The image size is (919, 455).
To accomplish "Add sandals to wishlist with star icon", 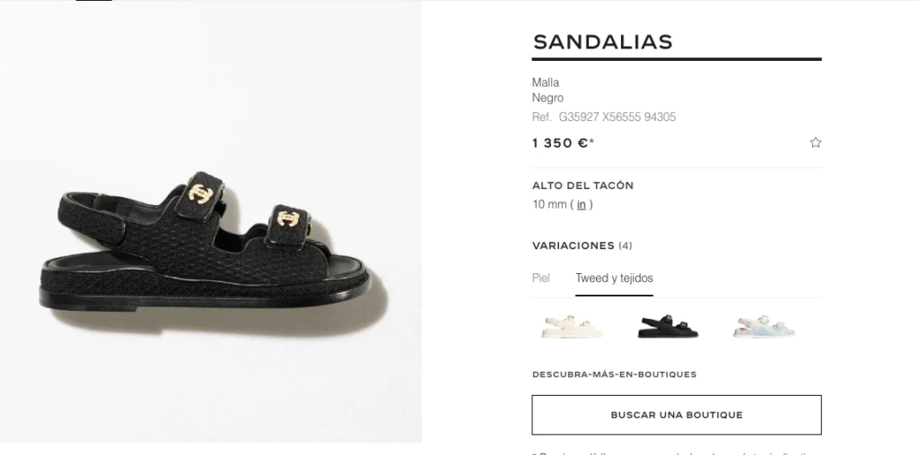I will pyautogui.click(x=815, y=142).
